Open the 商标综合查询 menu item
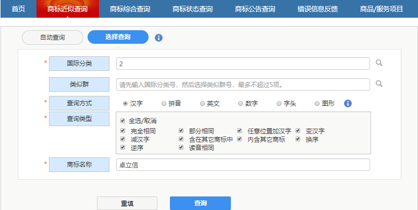Viewport: 418px width, 210px height. tap(130, 9)
